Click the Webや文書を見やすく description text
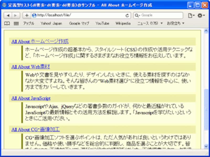This screenshot has width=210, height=157. coord(108,81)
